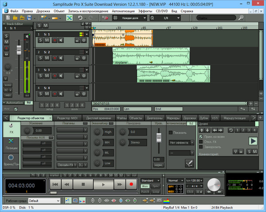Viewport: 266px width, 212px height.
Task: Open the Файл menu
Action: pyautogui.click(x=14, y=11)
